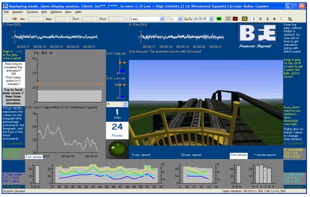Adjust the Thr2 field spinner arrows
This screenshot has height=197, width=310.
pyautogui.click(x=124, y=19)
